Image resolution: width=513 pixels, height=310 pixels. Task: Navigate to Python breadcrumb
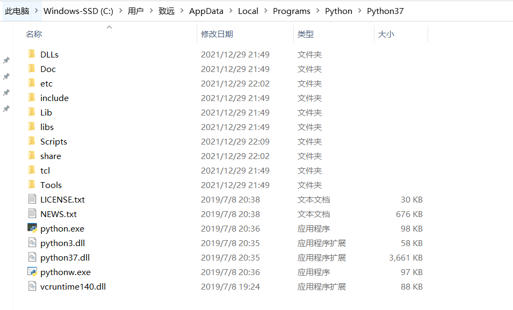pos(338,11)
